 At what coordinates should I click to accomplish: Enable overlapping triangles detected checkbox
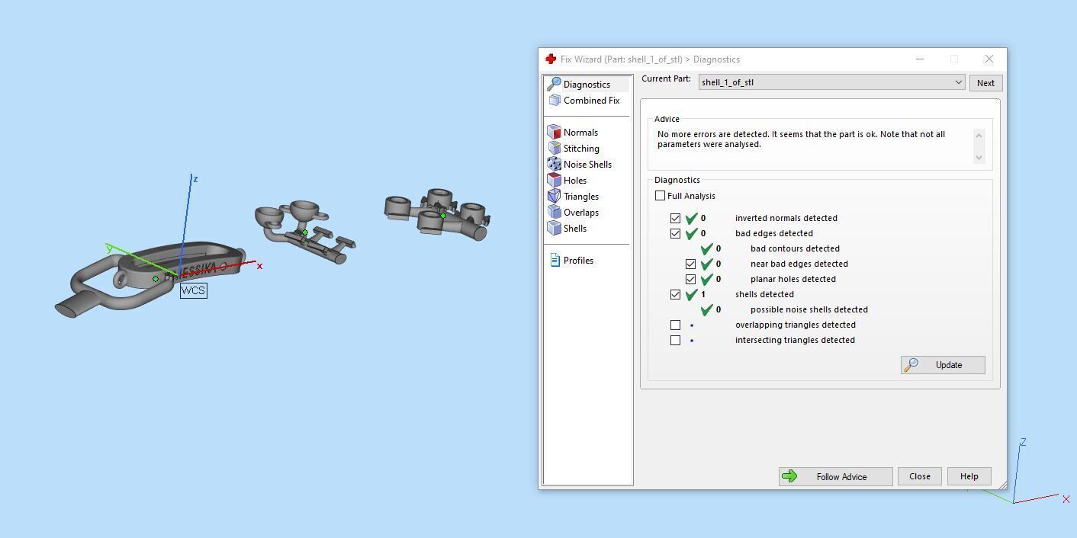tap(675, 325)
